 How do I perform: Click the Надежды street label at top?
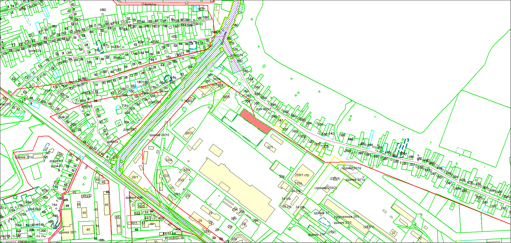click(x=149, y=4)
